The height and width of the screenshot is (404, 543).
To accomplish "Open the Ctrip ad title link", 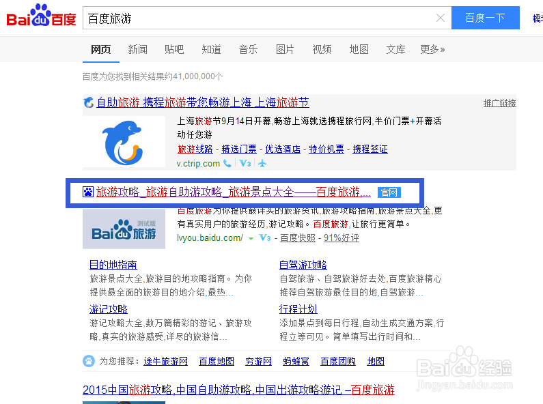I will [x=203, y=102].
